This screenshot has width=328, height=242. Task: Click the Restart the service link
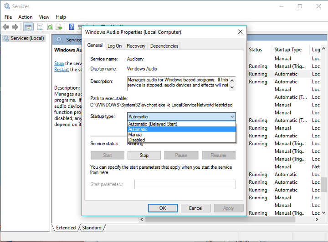pyautogui.click(x=61, y=70)
